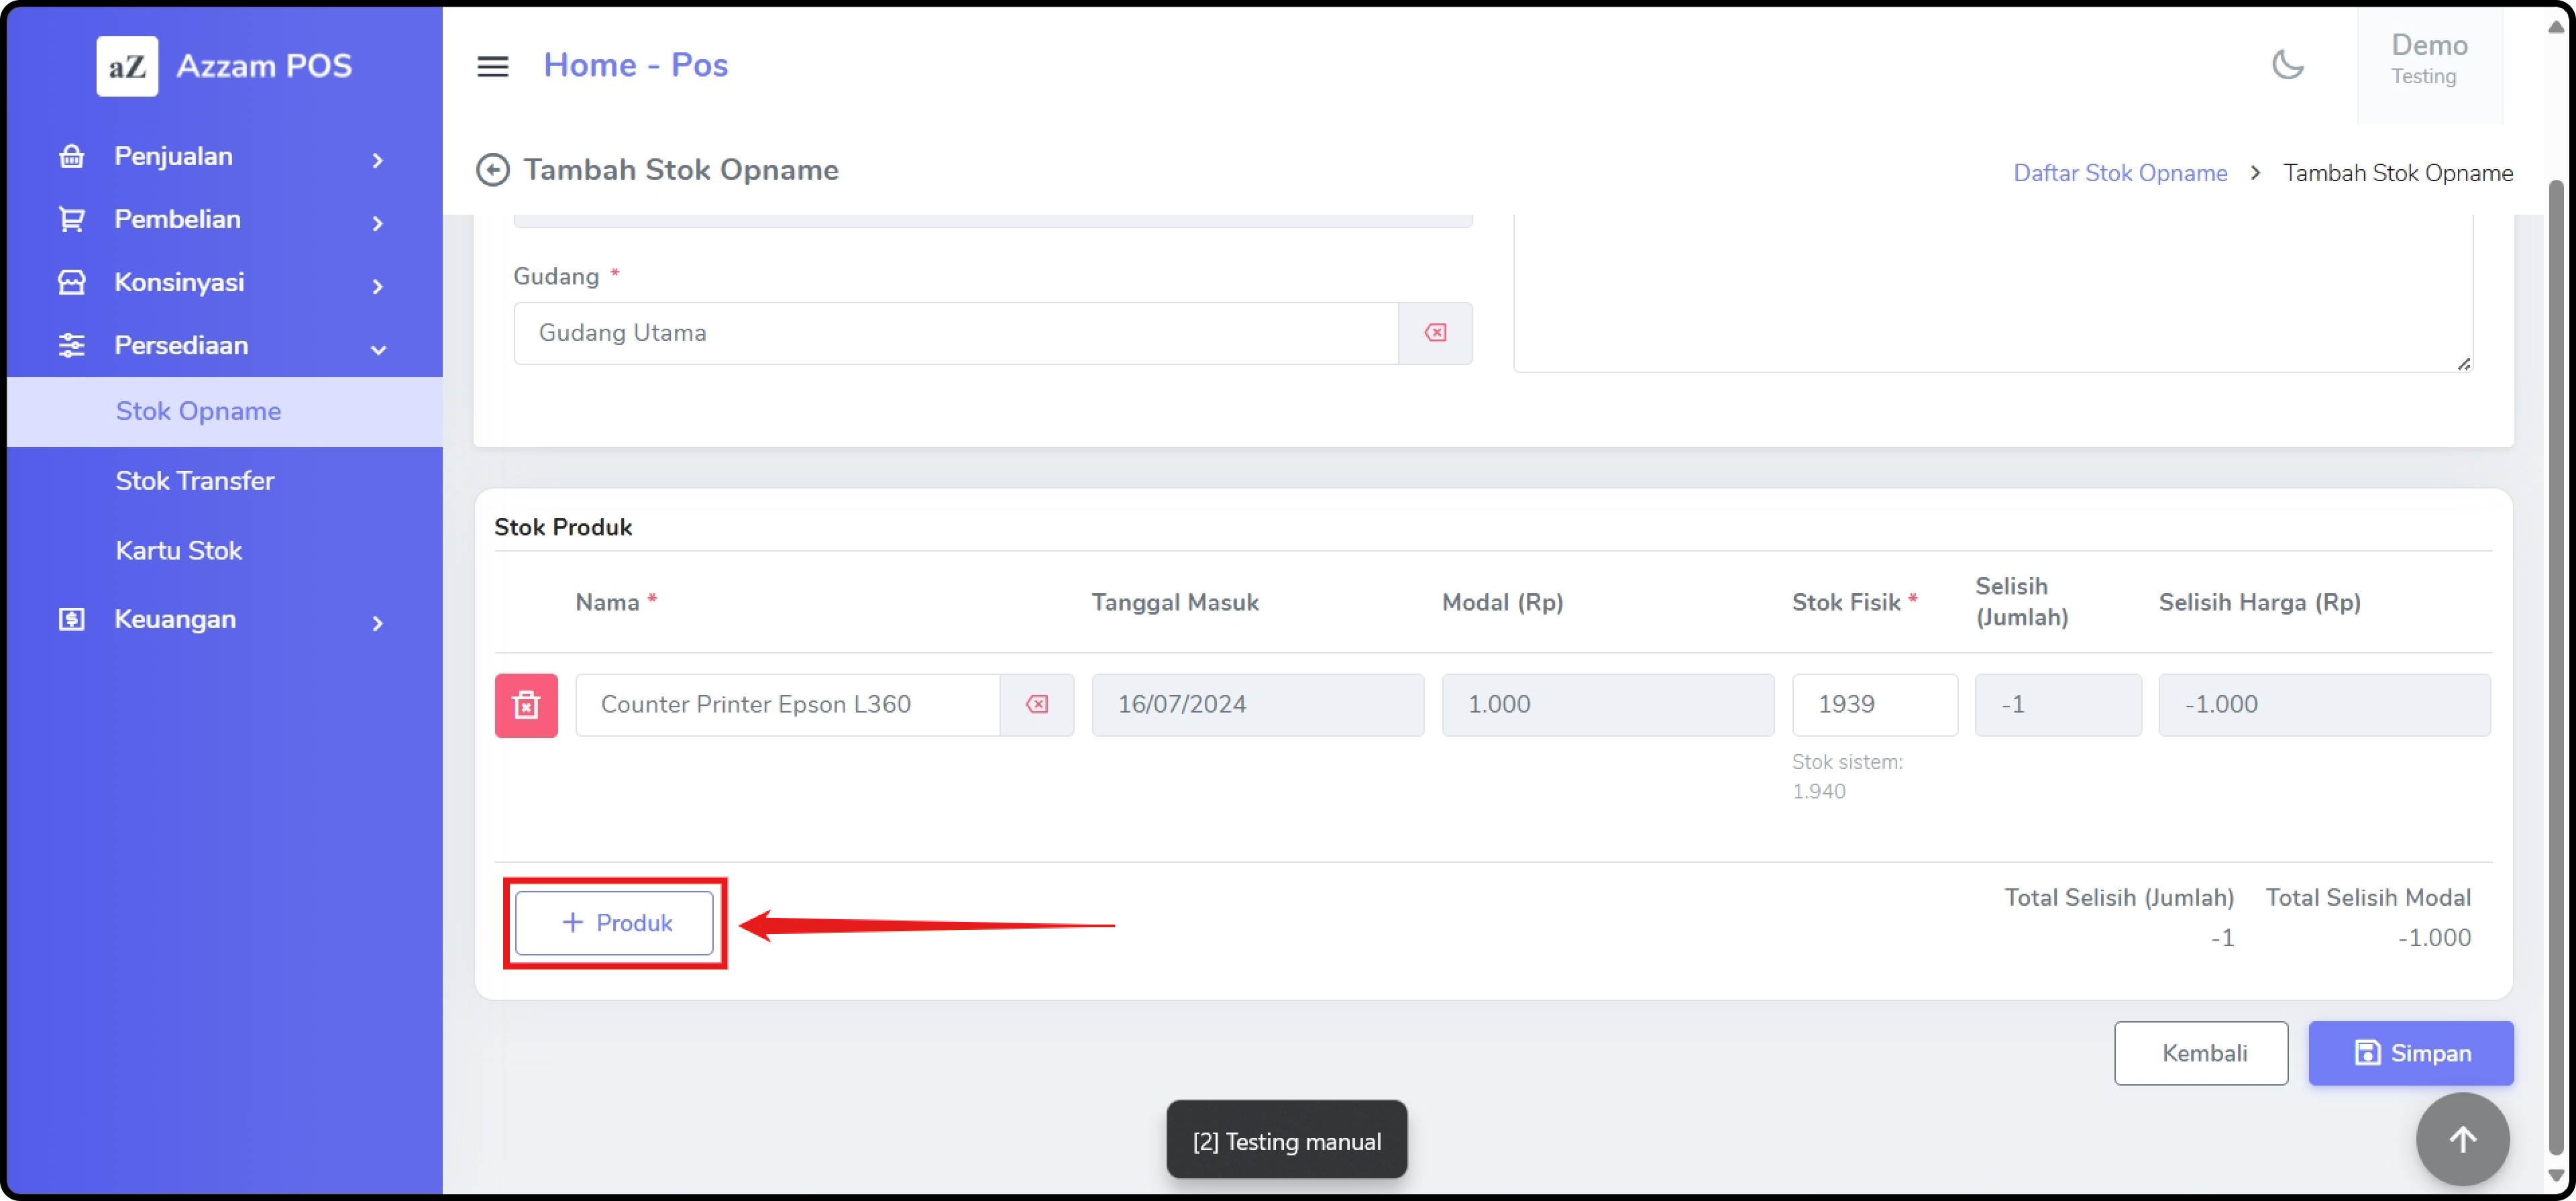The image size is (2576, 1201).
Task: Open the Keuangan sidebar menu
Action: click(222, 620)
